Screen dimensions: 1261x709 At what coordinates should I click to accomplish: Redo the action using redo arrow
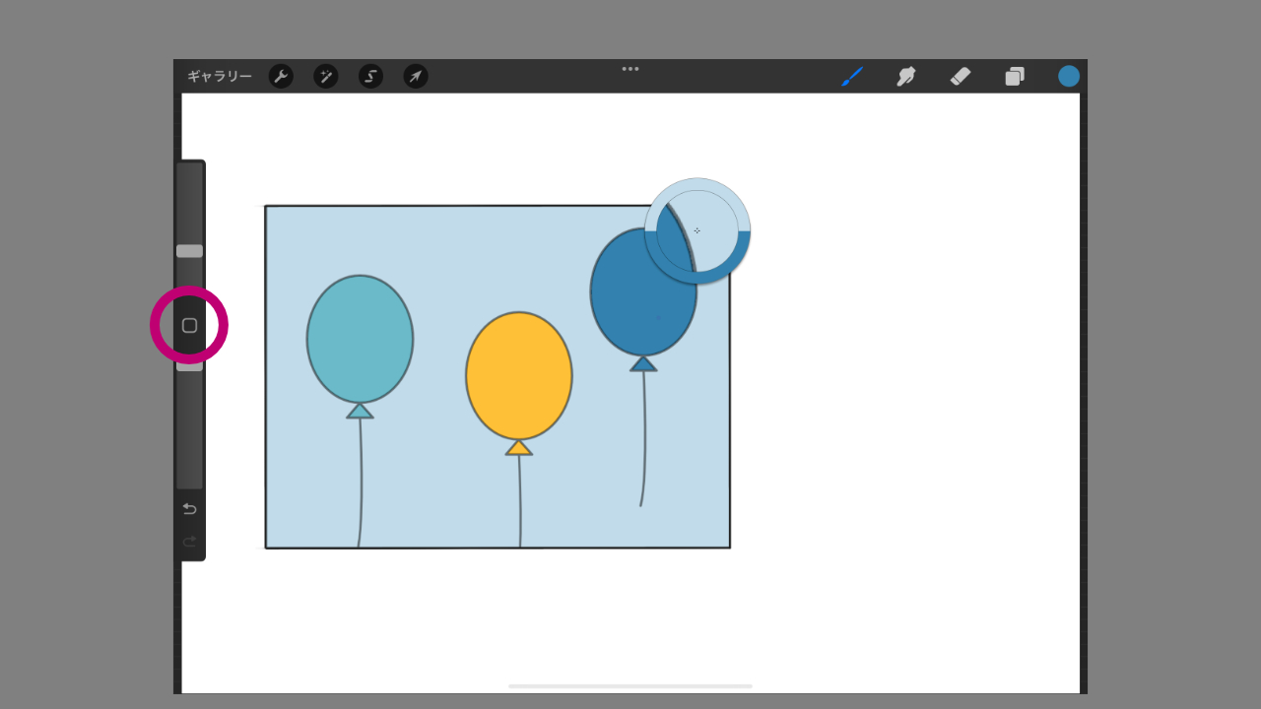pyautogui.click(x=189, y=542)
